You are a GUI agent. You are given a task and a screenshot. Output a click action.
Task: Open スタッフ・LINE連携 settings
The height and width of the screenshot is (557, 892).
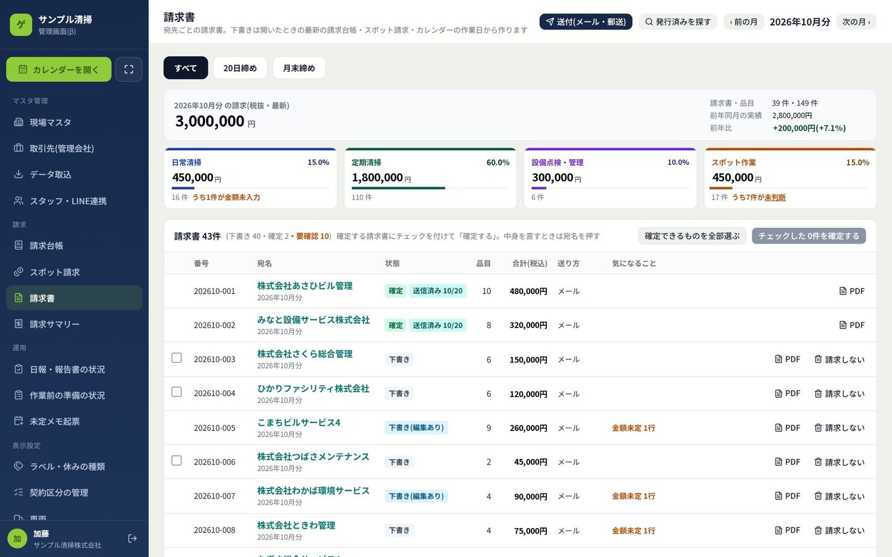click(x=74, y=201)
